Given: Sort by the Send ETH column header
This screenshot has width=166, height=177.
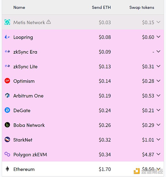Looking at the screenshot, I should 101,8.
